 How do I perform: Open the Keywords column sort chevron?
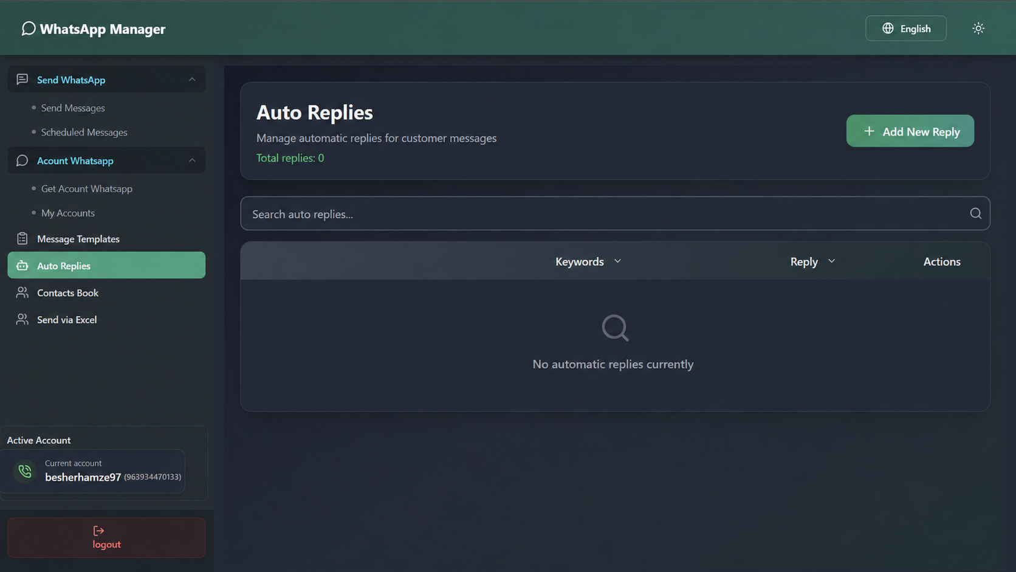(x=617, y=261)
